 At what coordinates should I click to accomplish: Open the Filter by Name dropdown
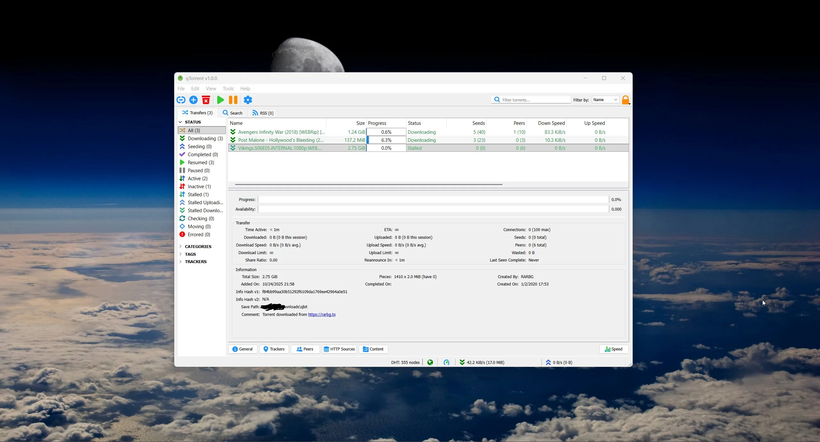coord(605,100)
